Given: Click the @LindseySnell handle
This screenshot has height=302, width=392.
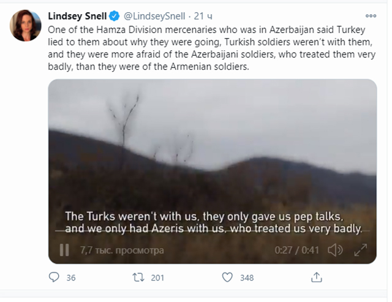Looking at the screenshot, I should pyautogui.click(x=154, y=16).
